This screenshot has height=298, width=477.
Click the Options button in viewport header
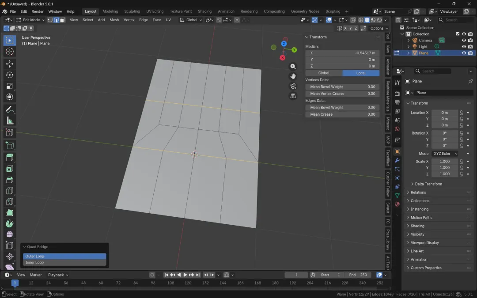click(379, 28)
